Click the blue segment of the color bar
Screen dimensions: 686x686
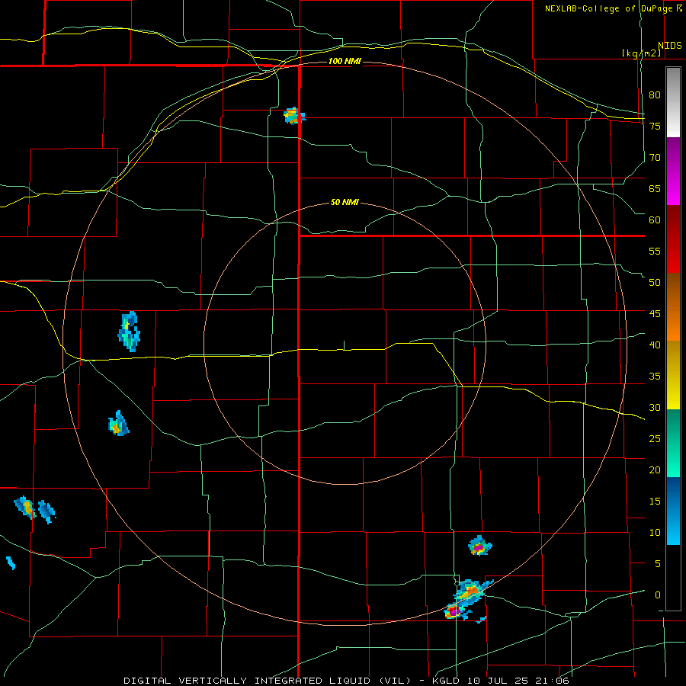coord(673,511)
